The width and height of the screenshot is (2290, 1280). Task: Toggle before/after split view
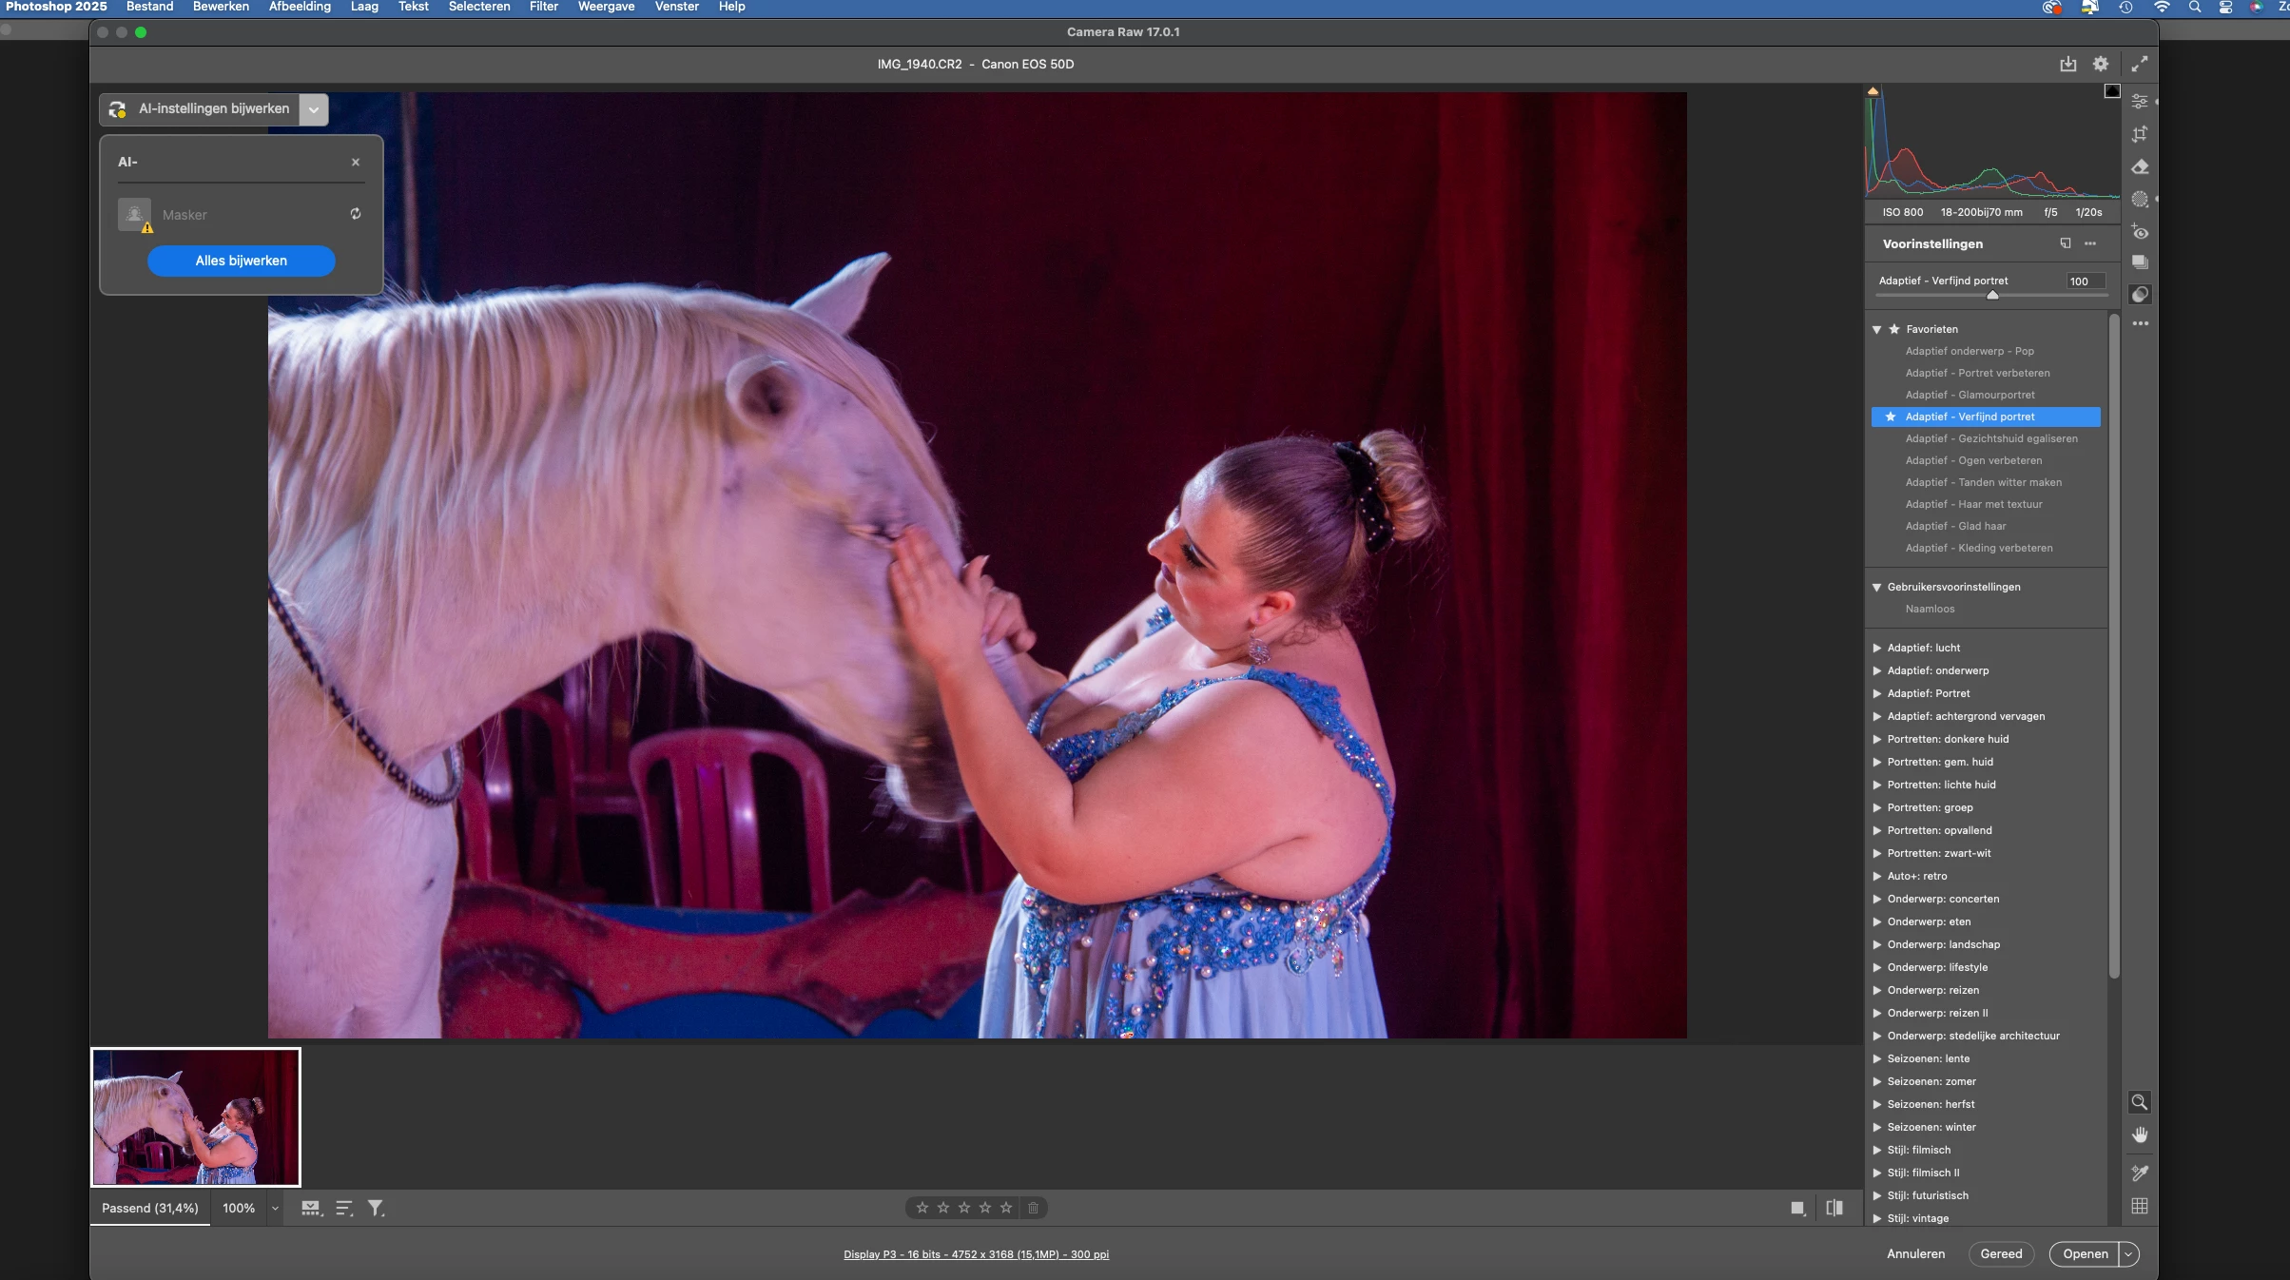pyautogui.click(x=1834, y=1208)
